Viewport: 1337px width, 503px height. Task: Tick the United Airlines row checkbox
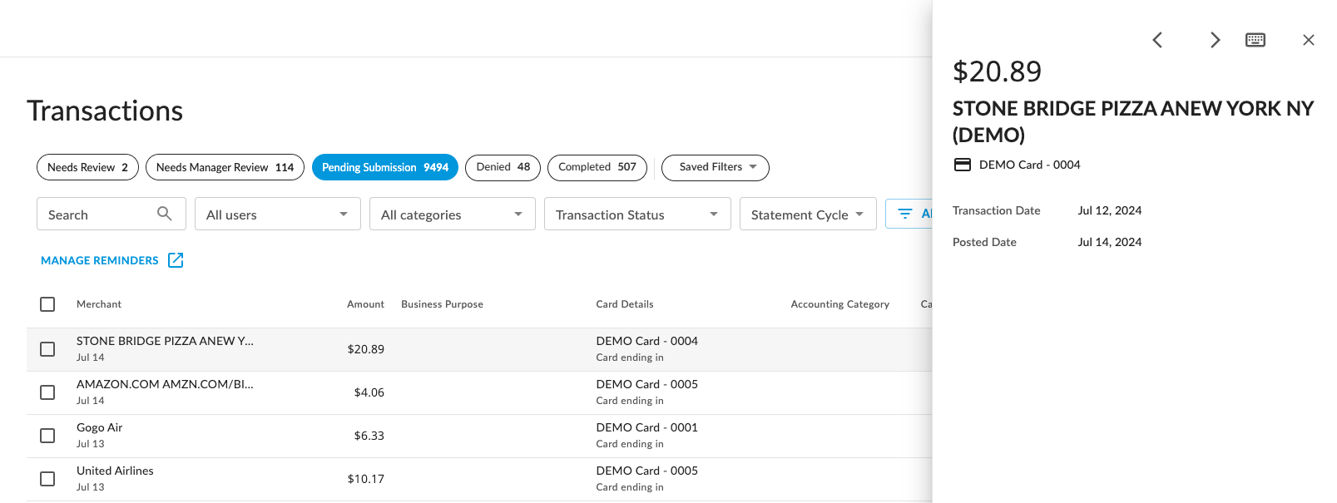pos(47,479)
